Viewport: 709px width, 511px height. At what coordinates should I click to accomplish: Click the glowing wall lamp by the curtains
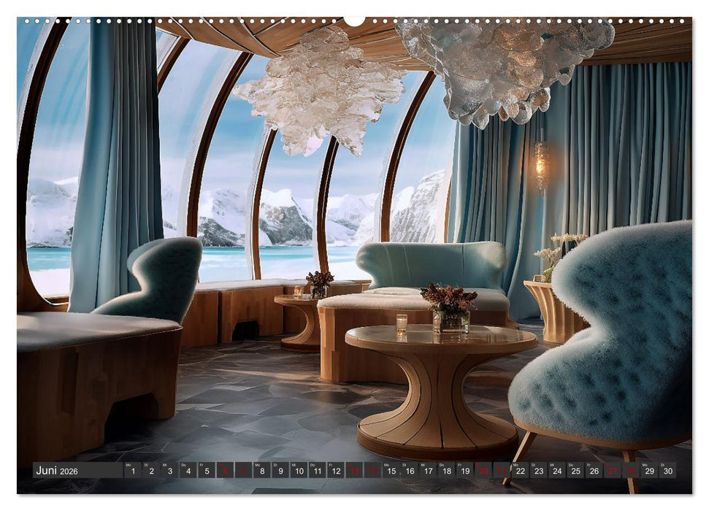point(541,166)
